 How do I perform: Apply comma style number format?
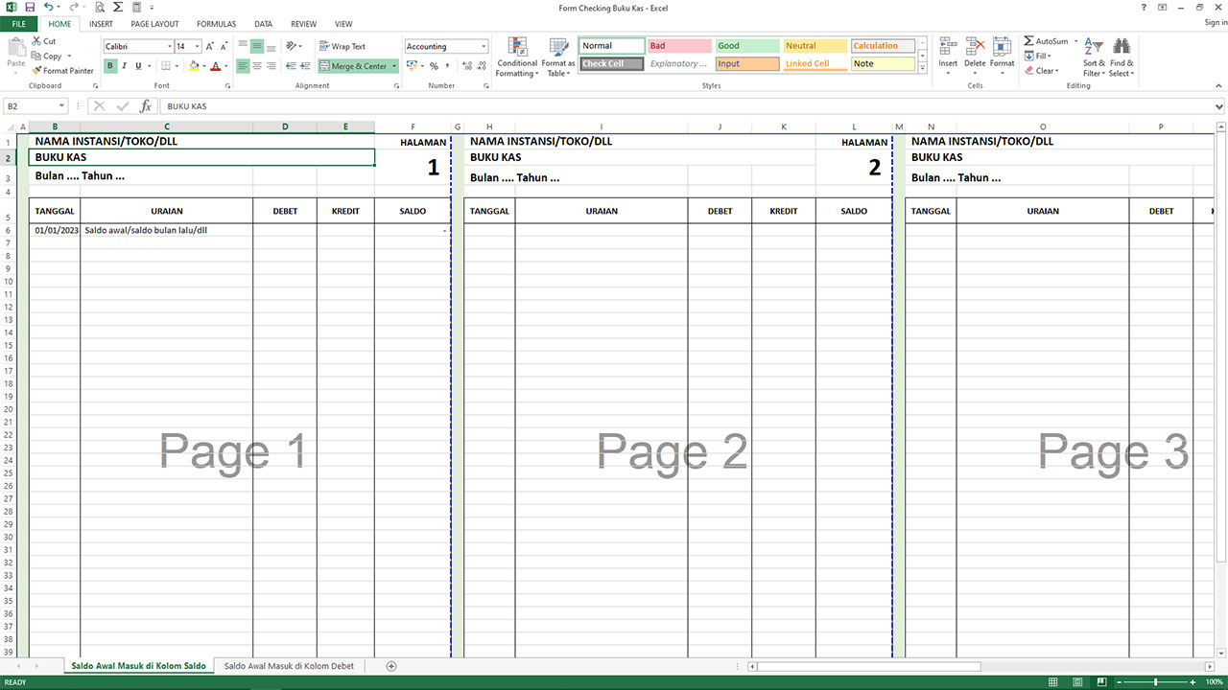(x=448, y=66)
